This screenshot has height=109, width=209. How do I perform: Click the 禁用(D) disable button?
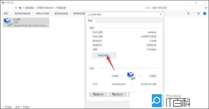pyautogui.click(x=117, y=94)
